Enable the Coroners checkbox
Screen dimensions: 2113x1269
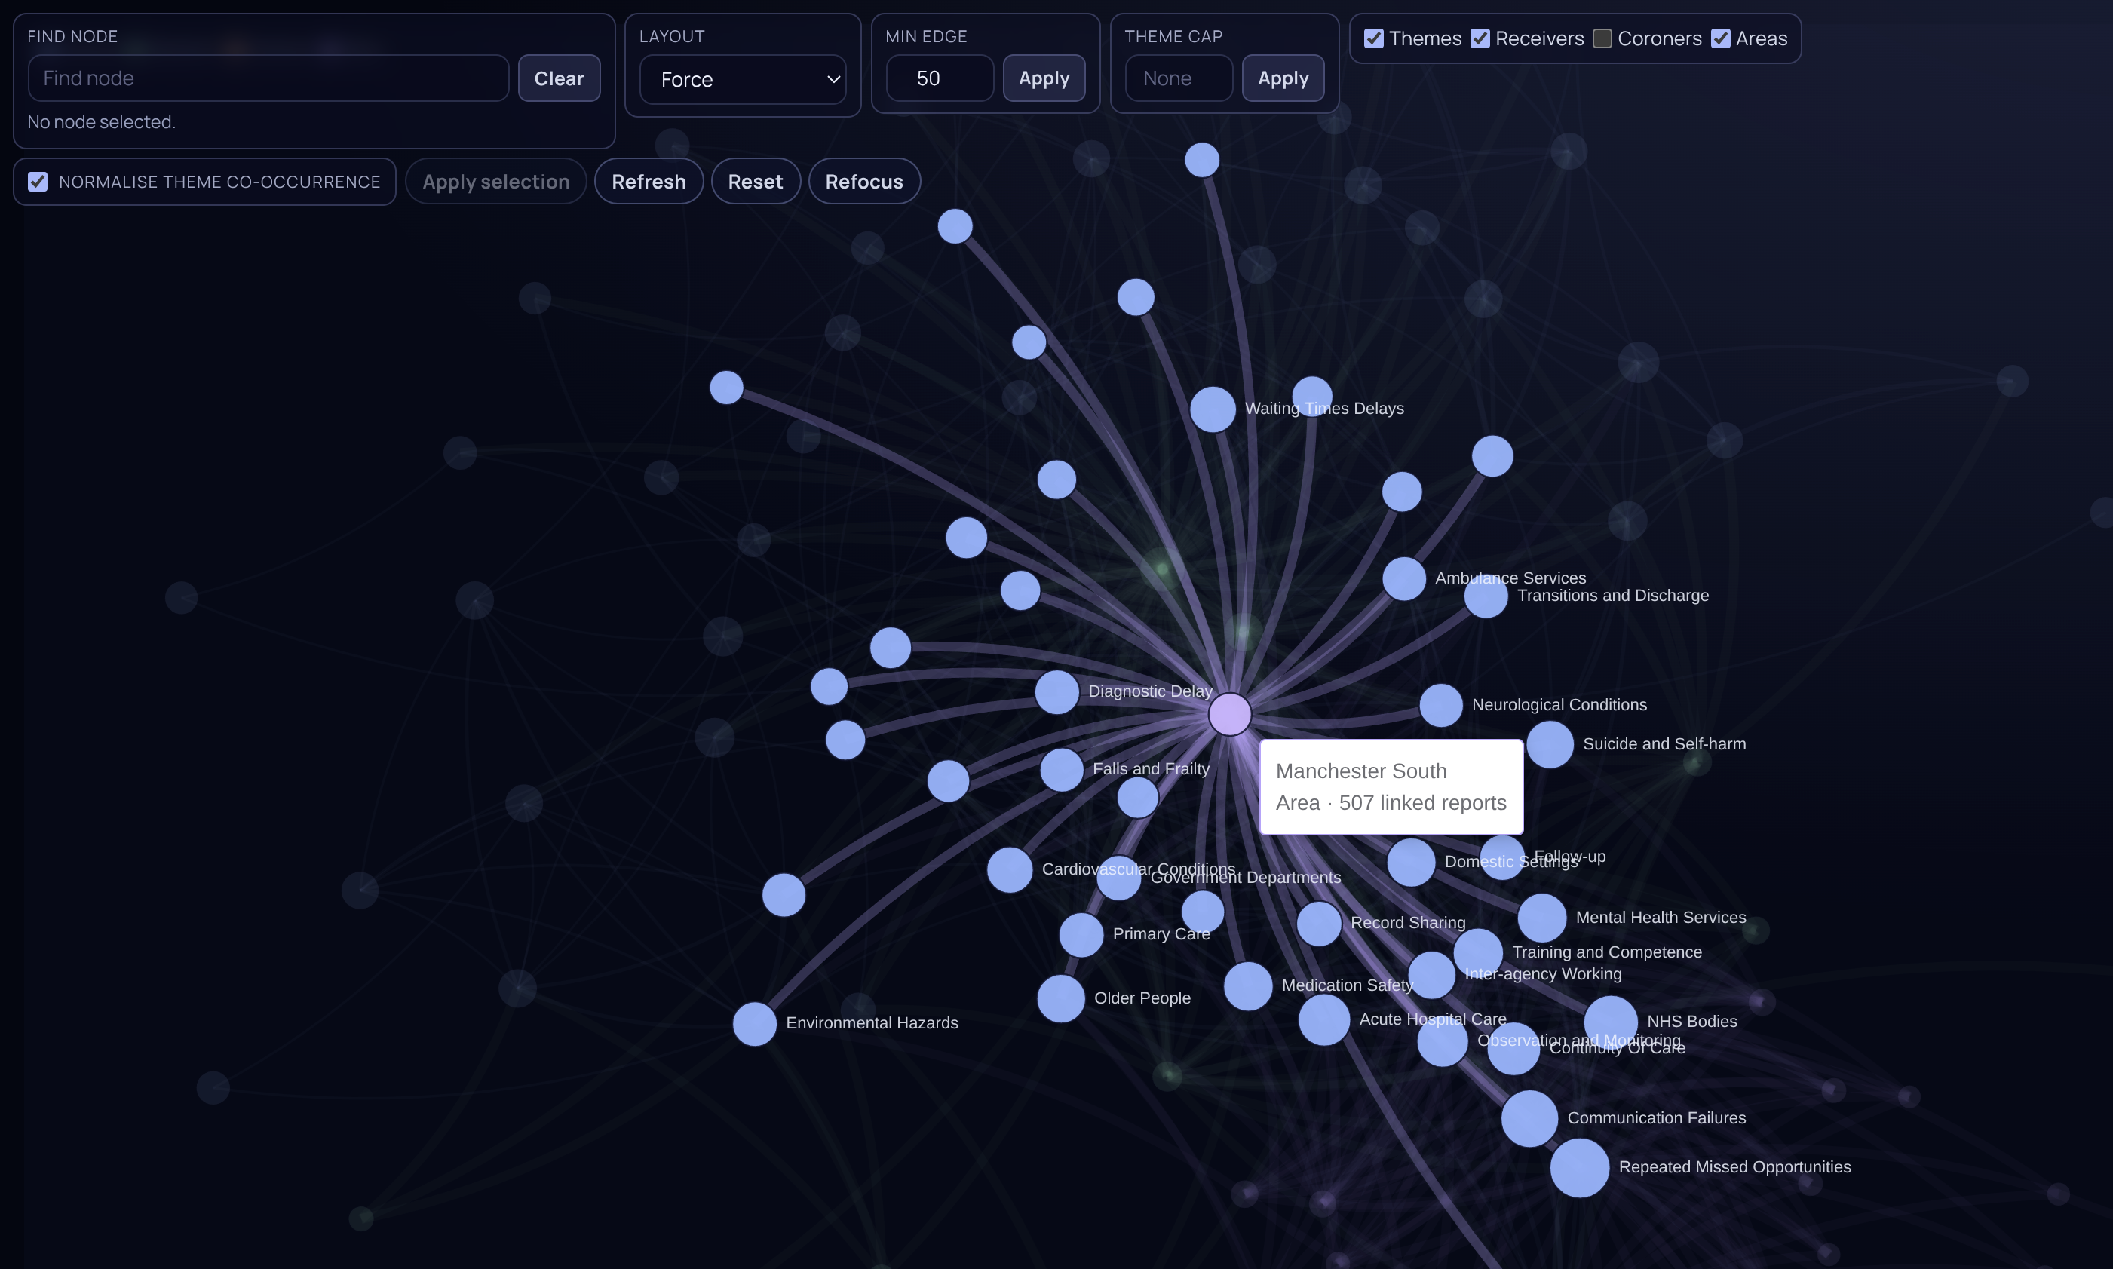1604,38
